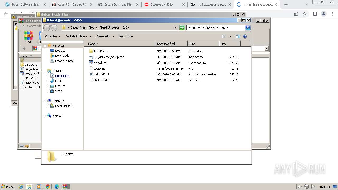Open WinRAR Commands menu

pos(34,26)
